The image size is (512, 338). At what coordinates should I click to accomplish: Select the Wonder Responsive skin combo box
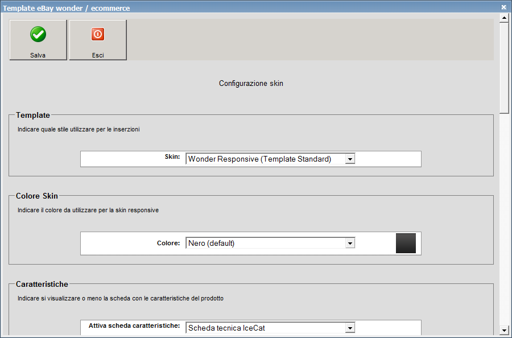point(270,159)
